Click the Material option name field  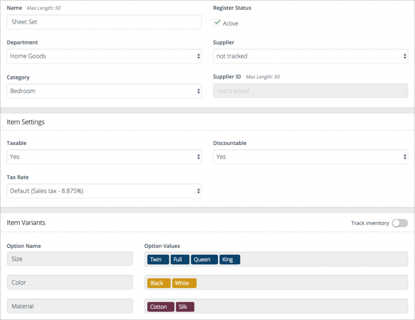[70, 306]
